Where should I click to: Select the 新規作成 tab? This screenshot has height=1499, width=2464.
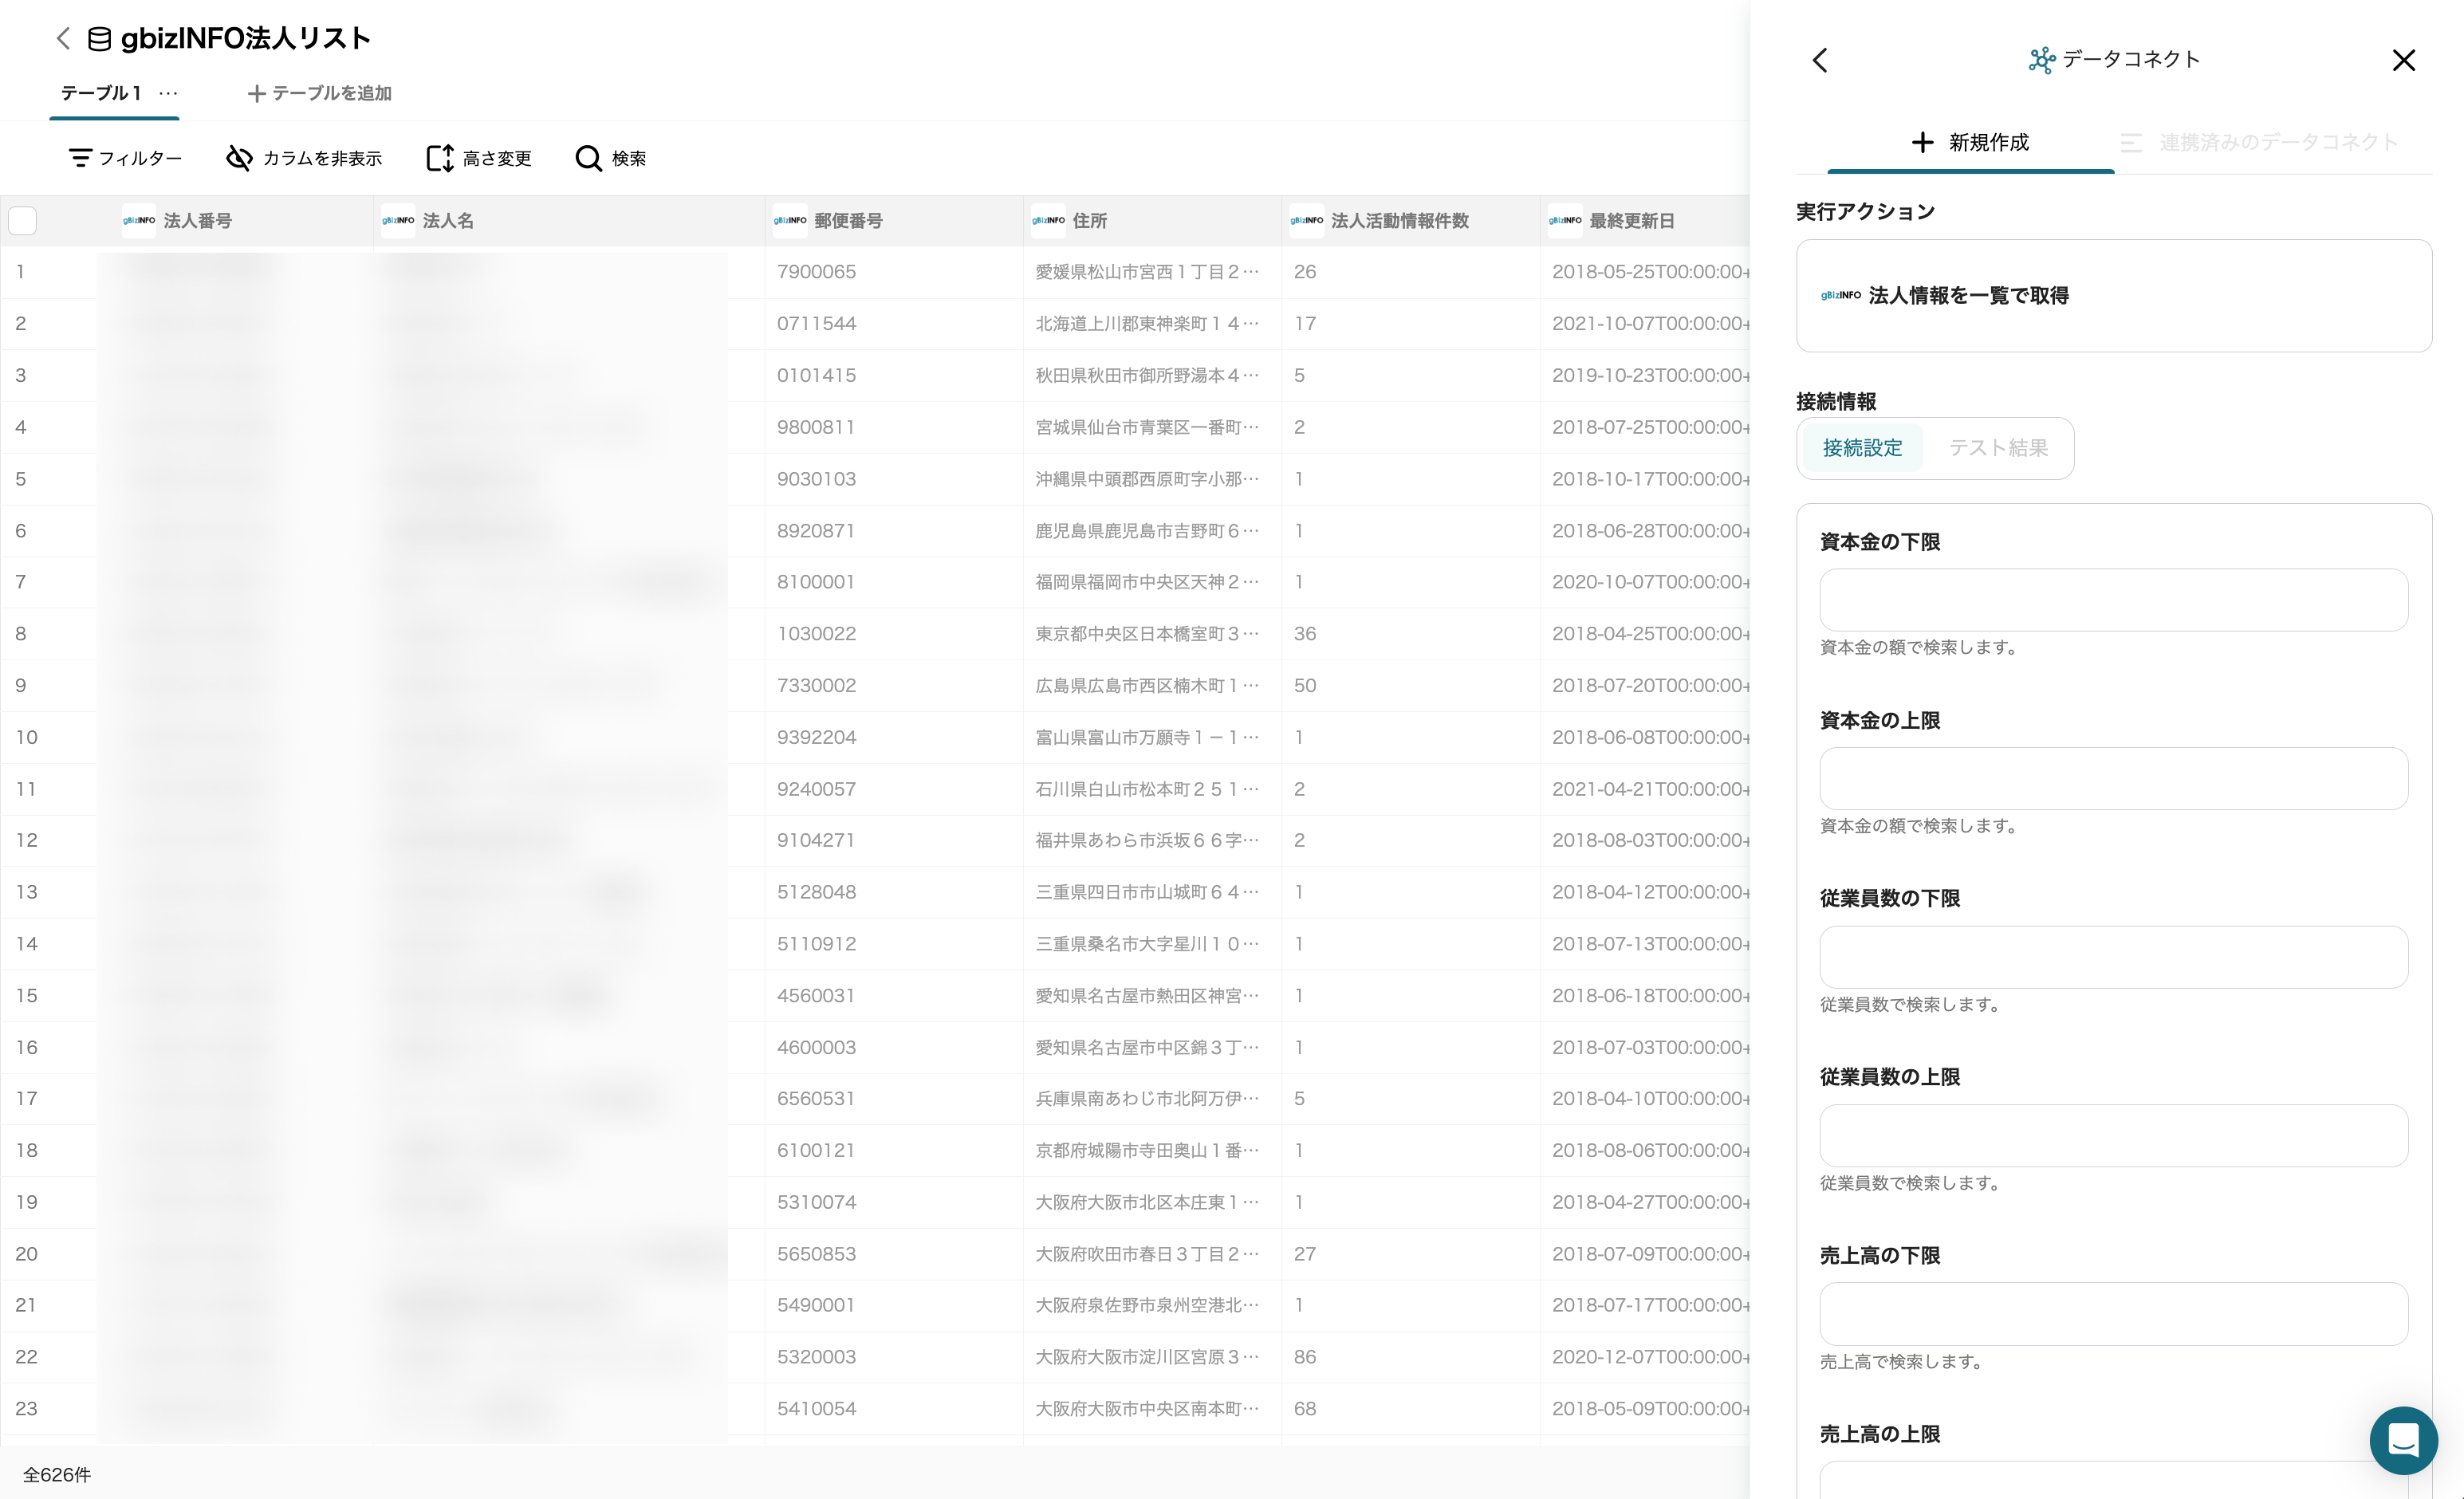[x=1970, y=142]
